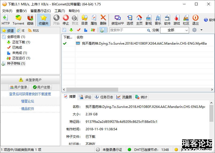Click the search magnifier icon
Screen dimensions: 215x153
[149, 30]
